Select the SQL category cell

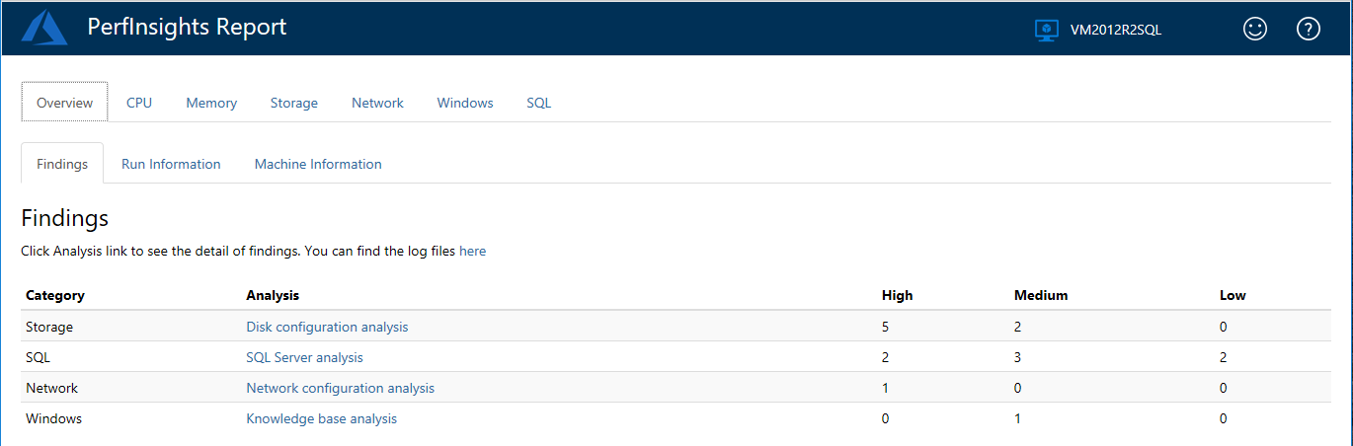38,357
